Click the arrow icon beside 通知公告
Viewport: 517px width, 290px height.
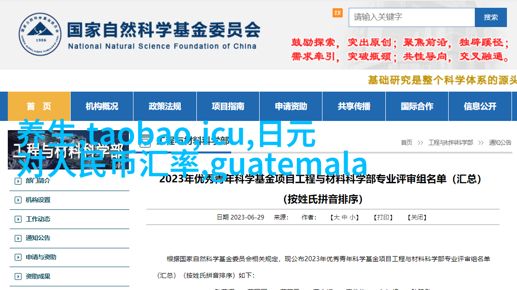click(18, 238)
